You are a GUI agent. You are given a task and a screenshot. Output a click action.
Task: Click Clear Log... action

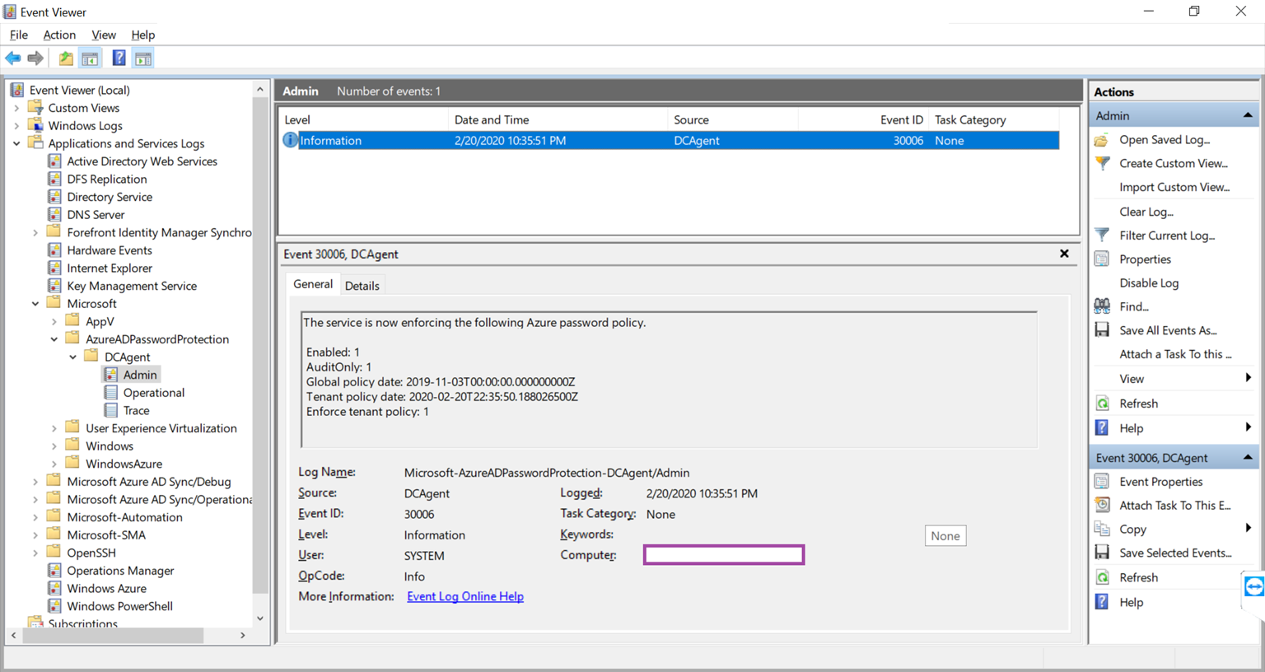[x=1146, y=212]
